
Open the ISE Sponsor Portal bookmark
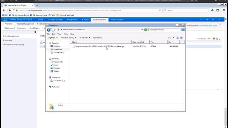38,15
